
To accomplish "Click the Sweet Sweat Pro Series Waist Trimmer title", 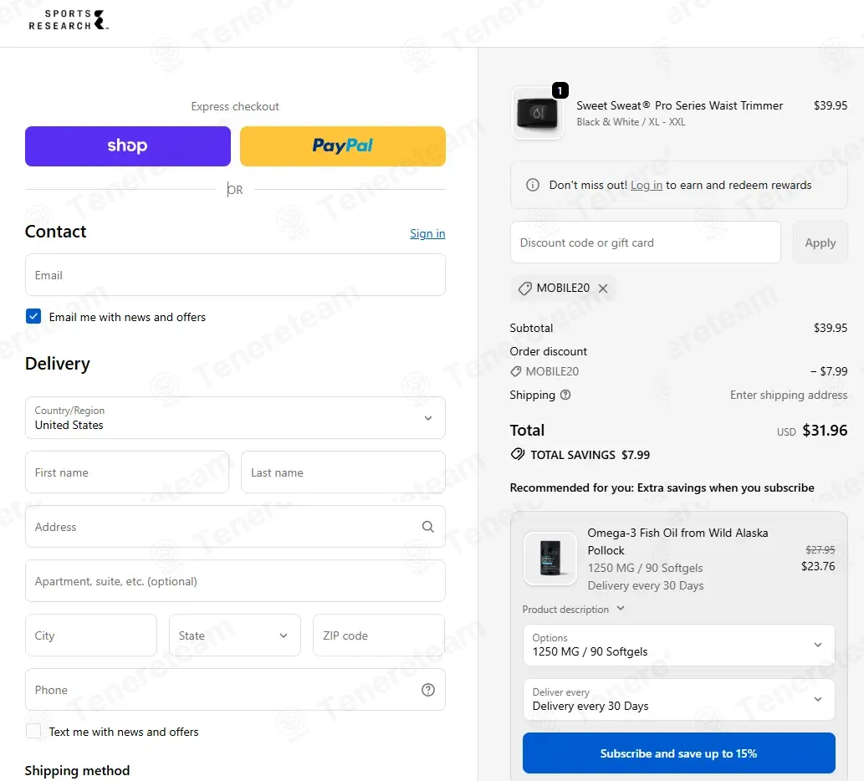I will coord(679,105).
